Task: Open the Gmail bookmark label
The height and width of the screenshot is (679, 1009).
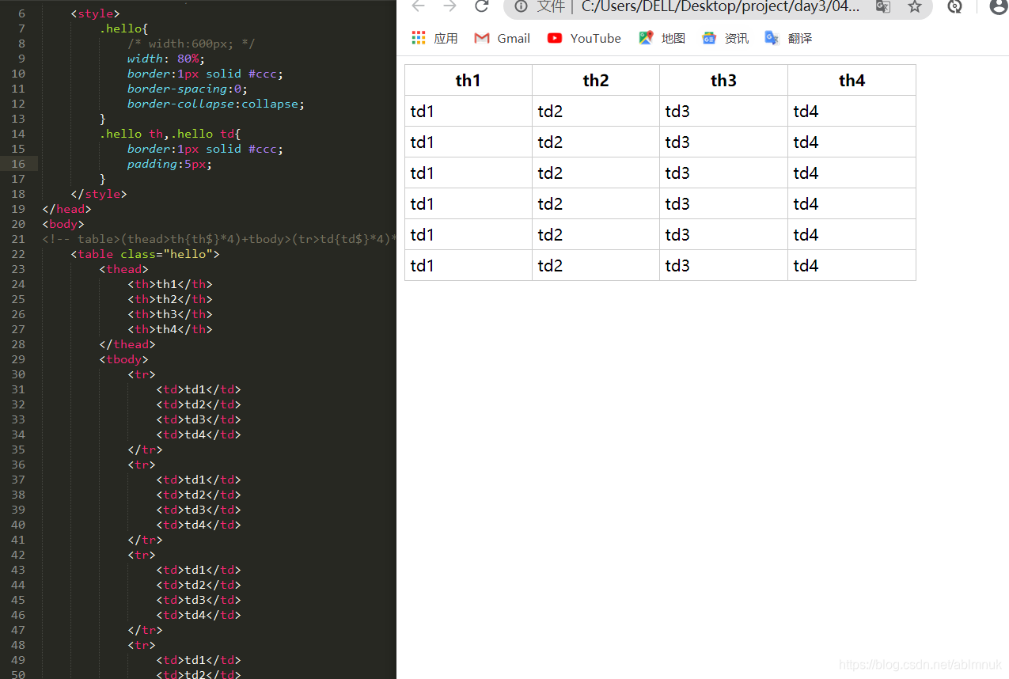Action: coord(514,38)
